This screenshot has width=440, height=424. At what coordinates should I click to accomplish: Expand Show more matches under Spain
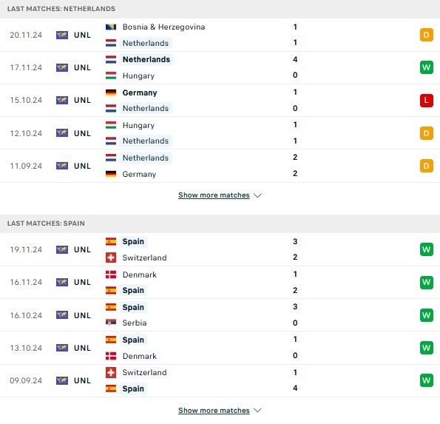coord(214,411)
